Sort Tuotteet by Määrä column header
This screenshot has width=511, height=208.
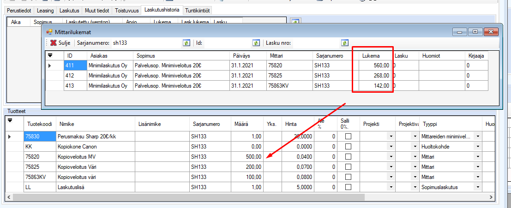247,124
